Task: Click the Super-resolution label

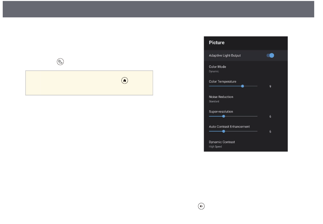Action: click(221, 111)
